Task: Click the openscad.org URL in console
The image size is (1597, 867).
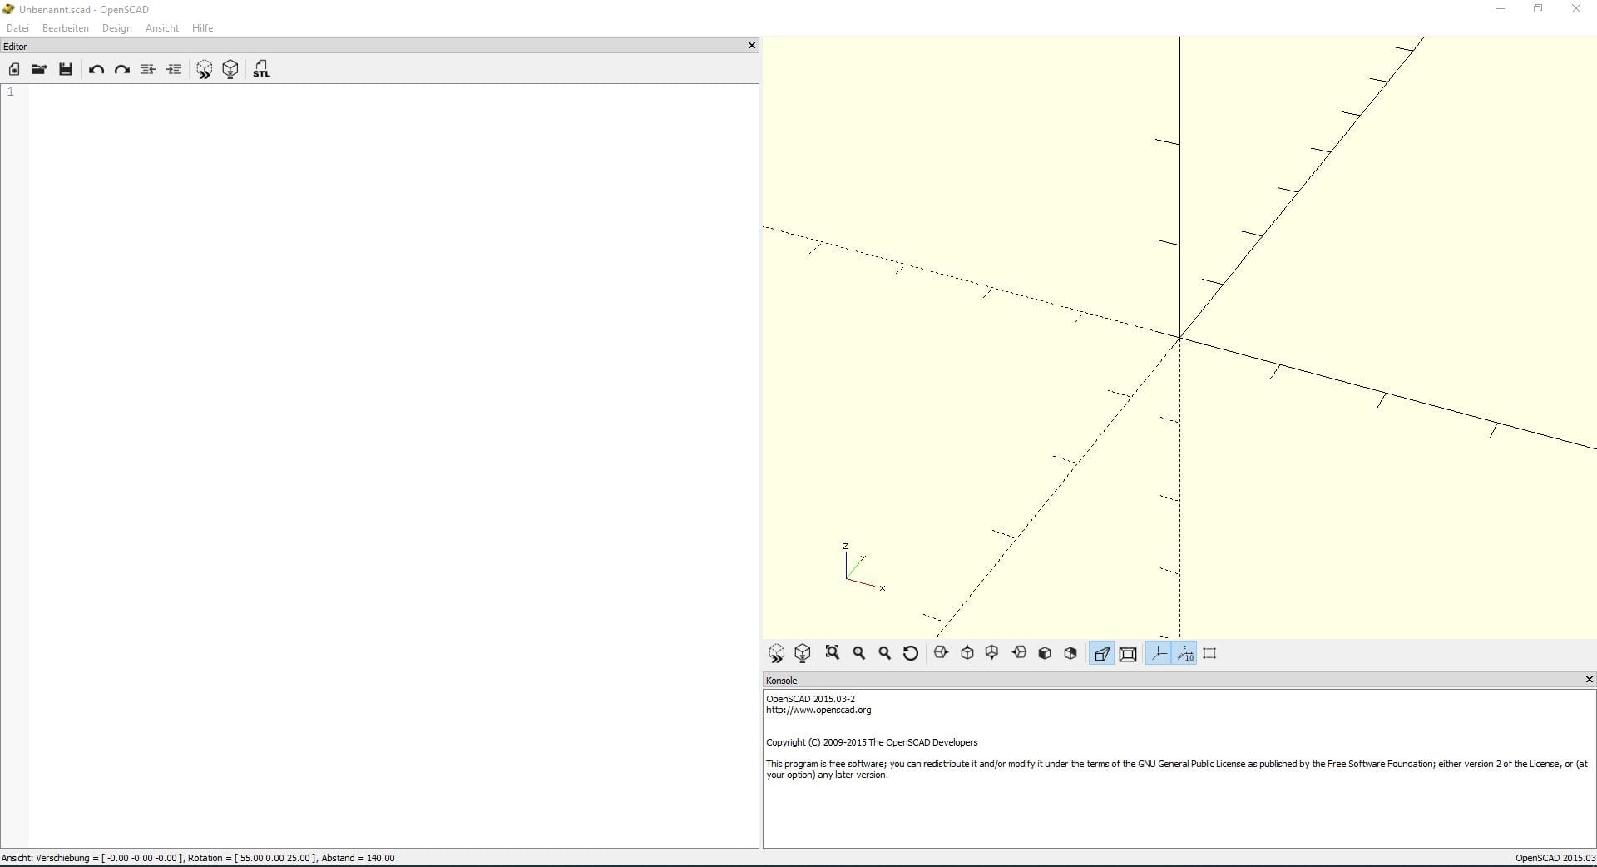Action: tap(818, 710)
